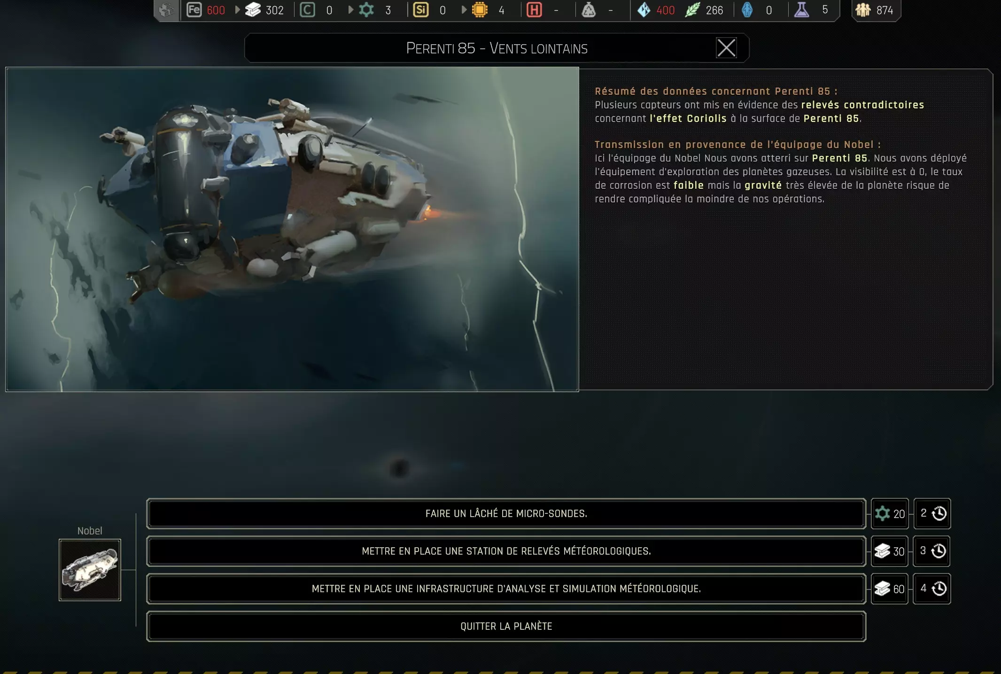Click the carbon C resource icon
Screen dimensions: 1001x674
tap(307, 10)
